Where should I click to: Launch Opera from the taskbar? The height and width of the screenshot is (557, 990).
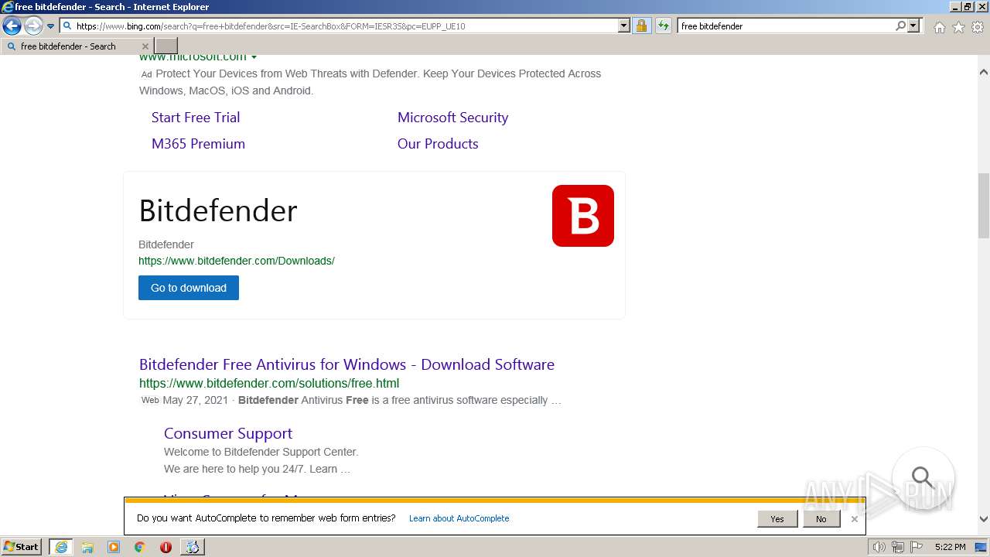point(166,547)
